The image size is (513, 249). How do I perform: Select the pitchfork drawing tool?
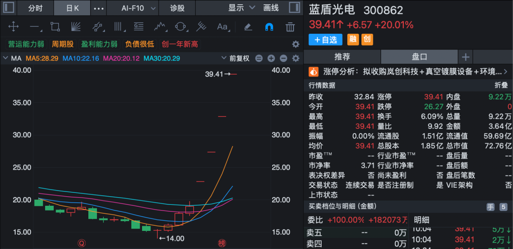coord(201,27)
